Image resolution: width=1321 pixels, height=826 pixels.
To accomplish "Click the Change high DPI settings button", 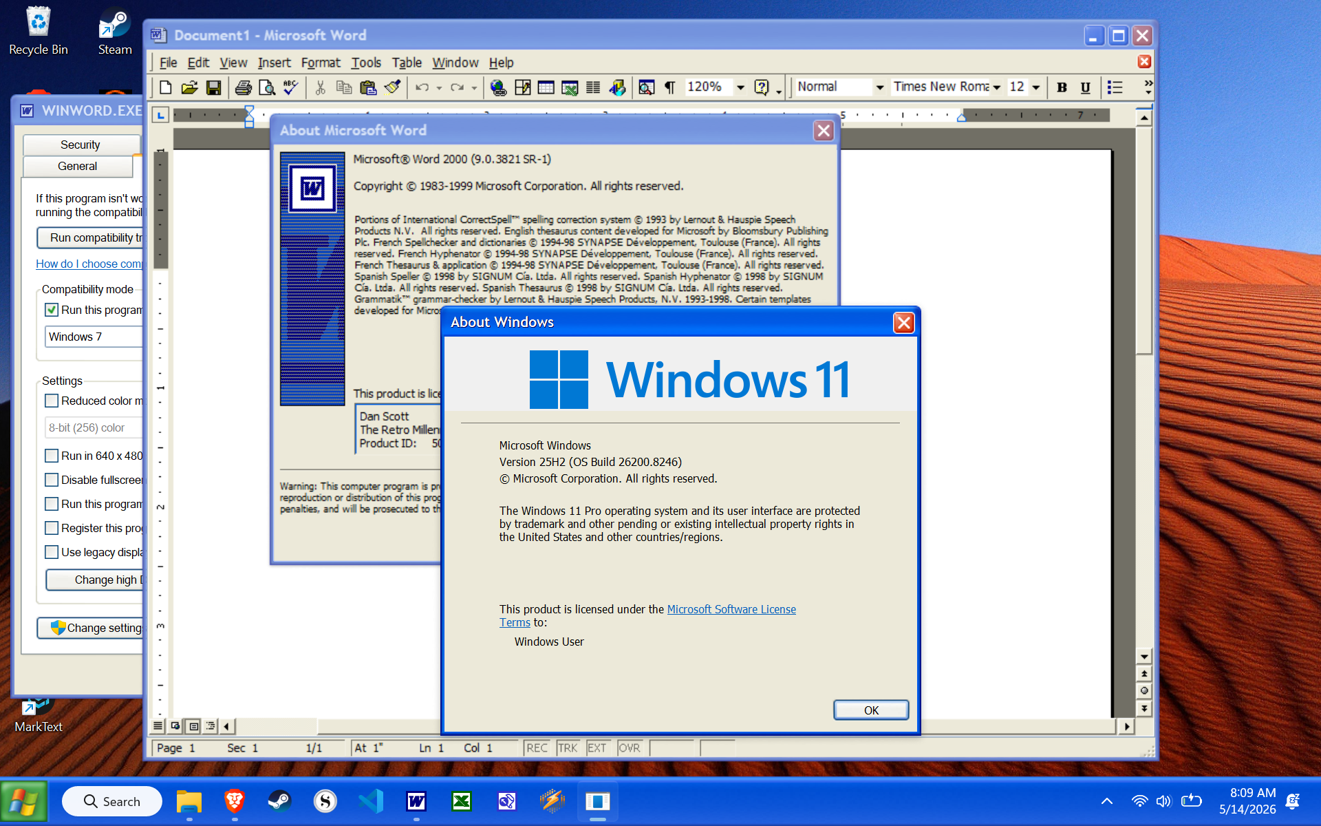I will (95, 580).
